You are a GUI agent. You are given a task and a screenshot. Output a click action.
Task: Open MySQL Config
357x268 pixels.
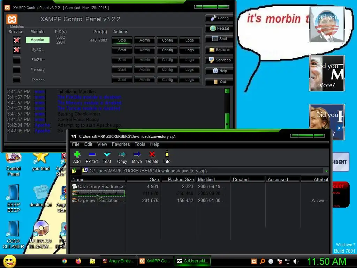pyautogui.click(x=167, y=50)
